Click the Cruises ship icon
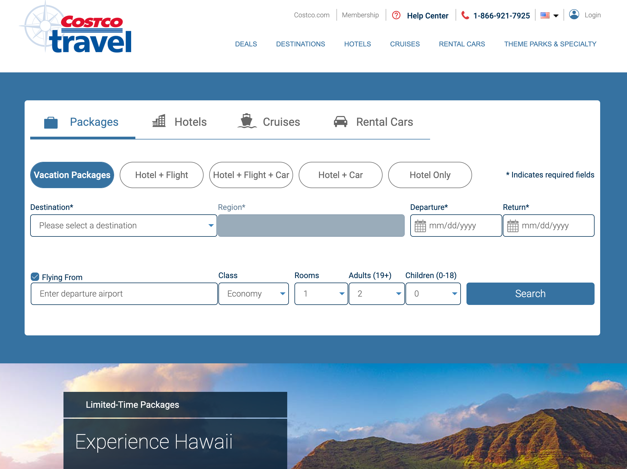The image size is (627, 469). coord(246,121)
